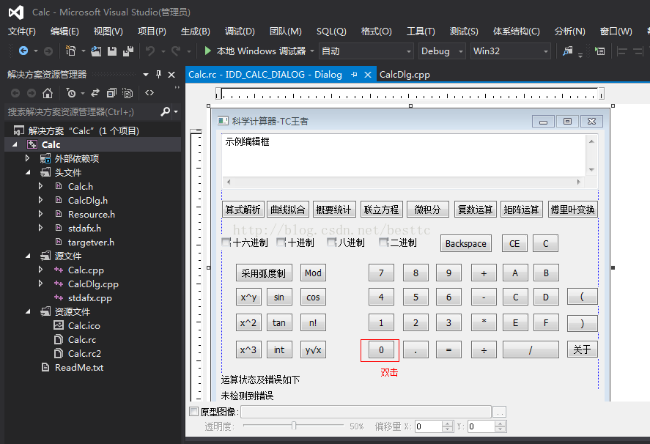Click Solution Explorer search magnifier icon

tap(165, 111)
